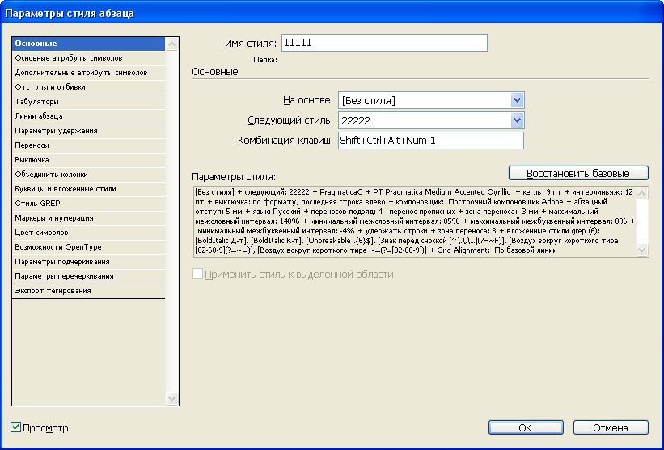Expand the Следующий стиль dropdown

pos(431,120)
